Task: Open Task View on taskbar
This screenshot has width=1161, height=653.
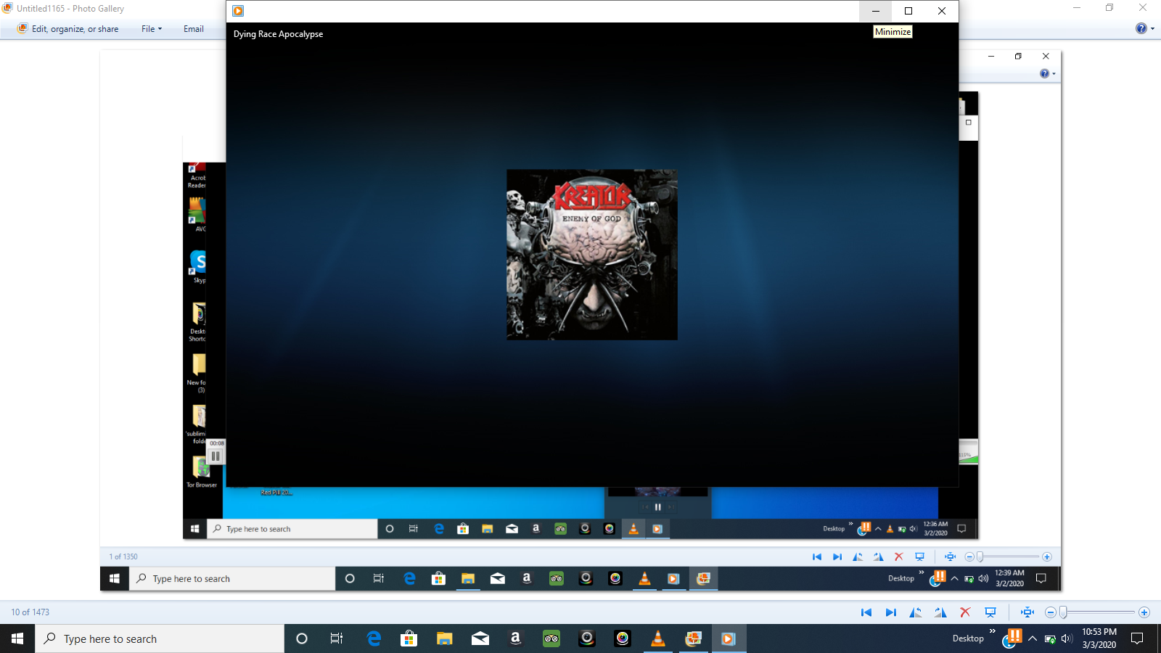Action: point(337,638)
